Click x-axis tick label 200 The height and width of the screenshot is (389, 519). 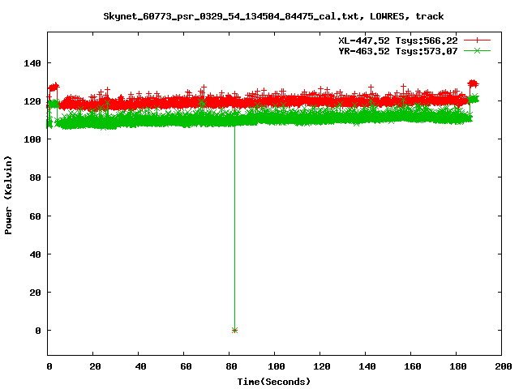click(x=503, y=366)
